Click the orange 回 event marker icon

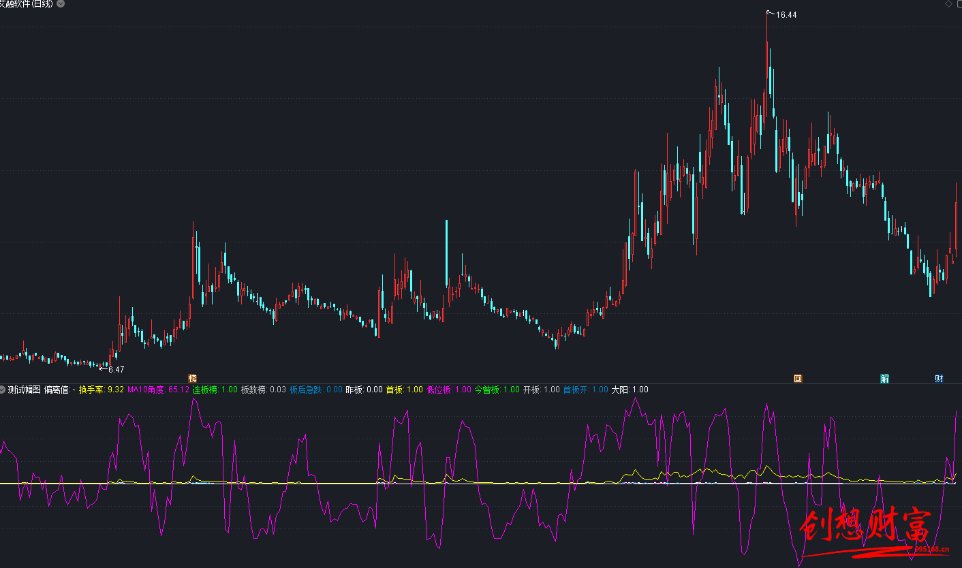click(x=798, y=379)
